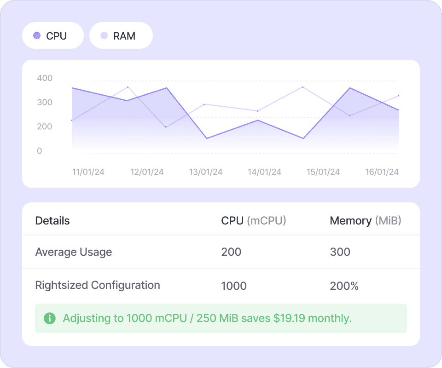Click the light purple RAM legend dot

point(104,35)
